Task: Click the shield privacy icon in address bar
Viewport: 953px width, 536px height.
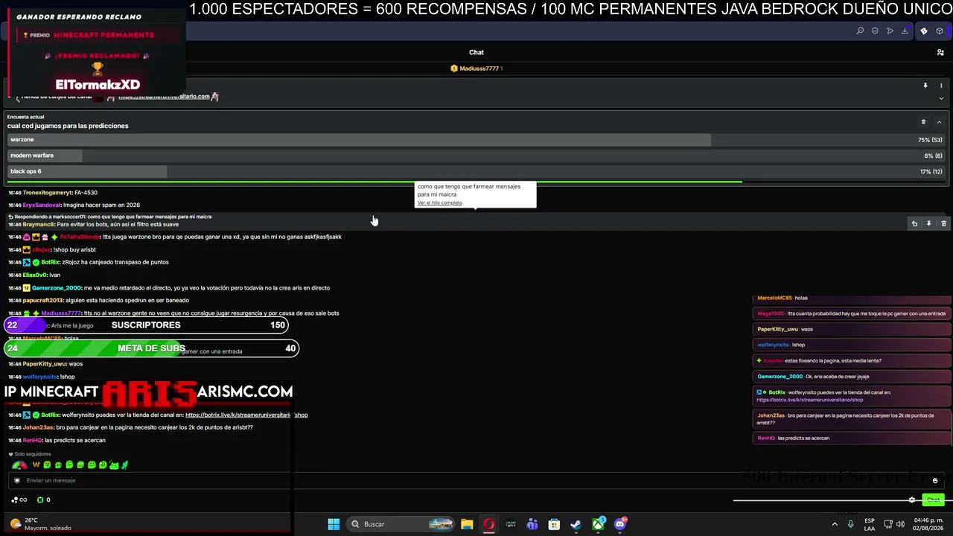Action: pos(875,31)
